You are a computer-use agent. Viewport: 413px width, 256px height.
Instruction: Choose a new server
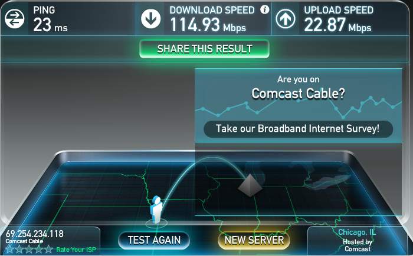tap(254, 240)
